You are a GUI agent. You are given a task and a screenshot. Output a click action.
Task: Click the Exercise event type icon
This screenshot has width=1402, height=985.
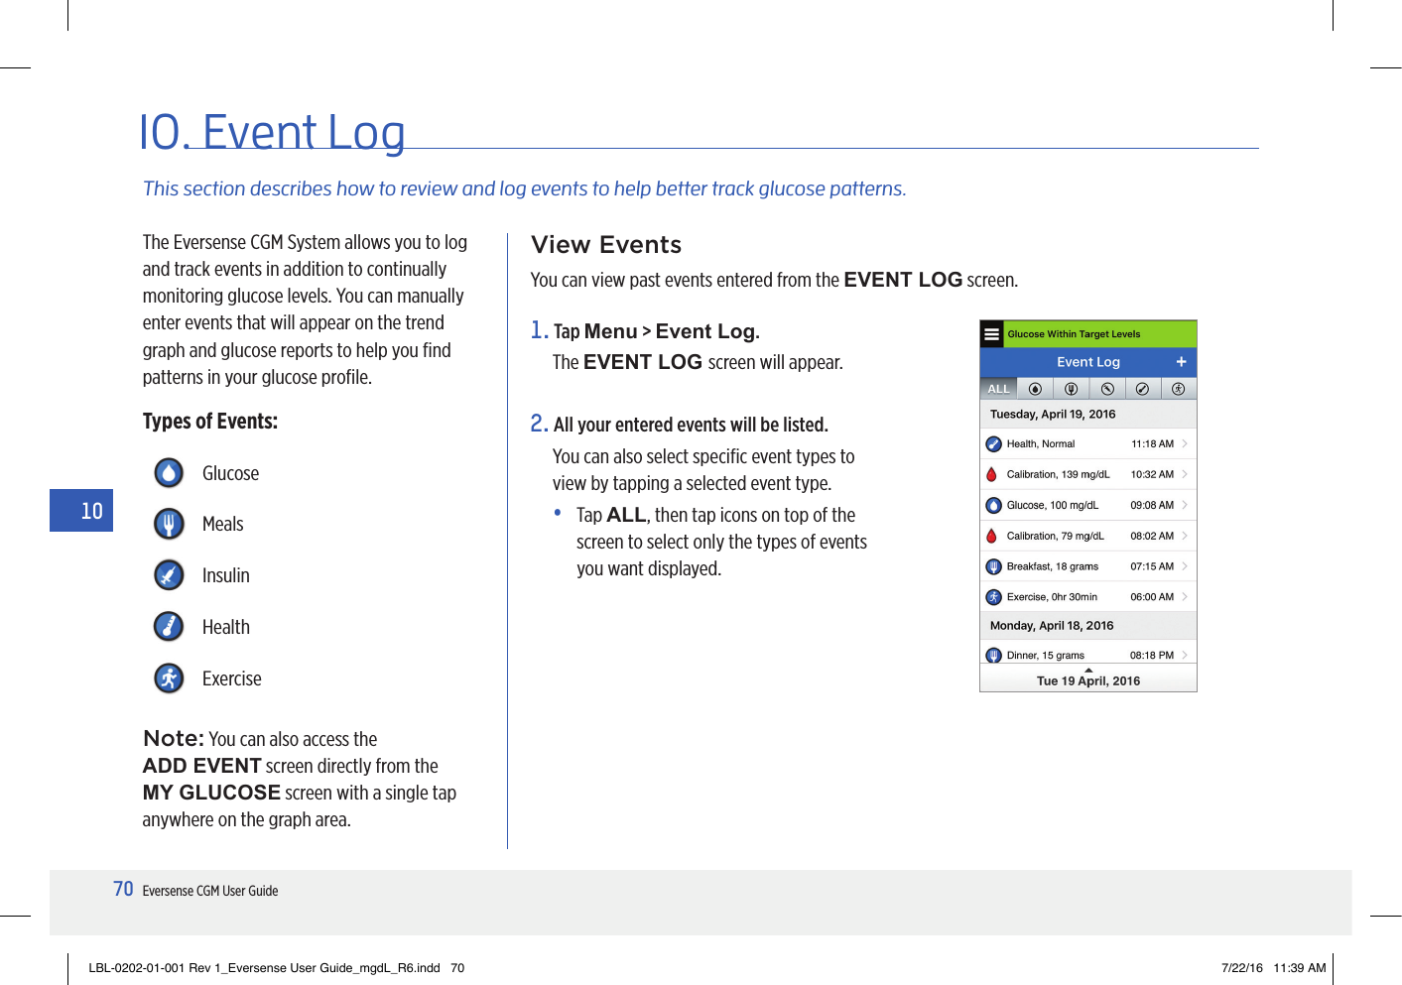click(x=170, y=678)
